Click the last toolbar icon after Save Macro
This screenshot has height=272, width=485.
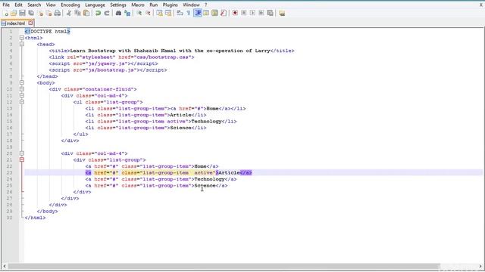pos(282,13)
